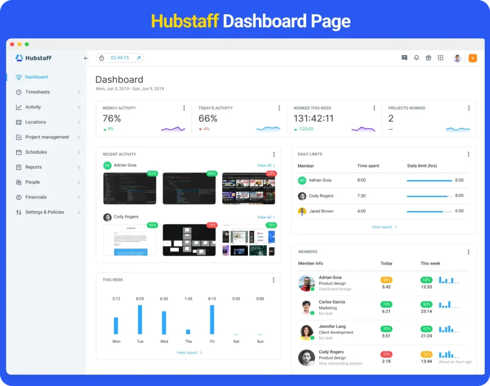Open notifications bell

416,58
